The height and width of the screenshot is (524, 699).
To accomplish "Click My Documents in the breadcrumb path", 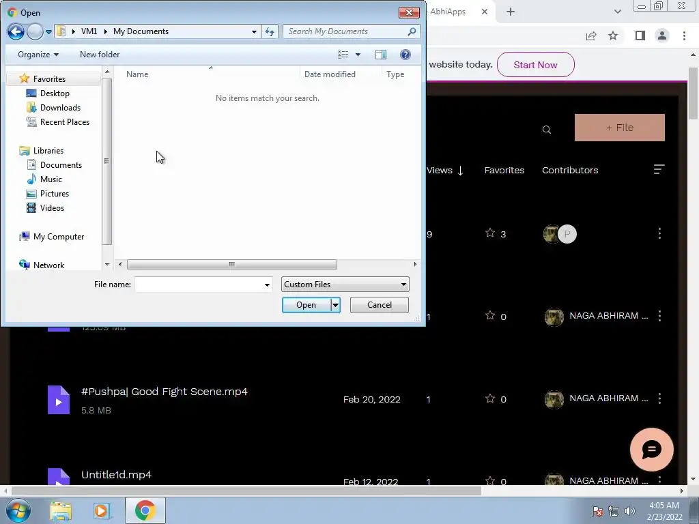I will click(141, 31).
